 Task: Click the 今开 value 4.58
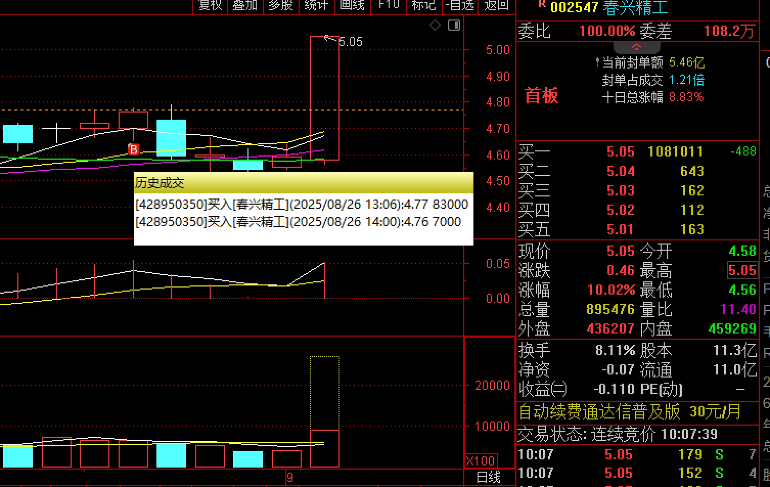[x=742, y=251]
